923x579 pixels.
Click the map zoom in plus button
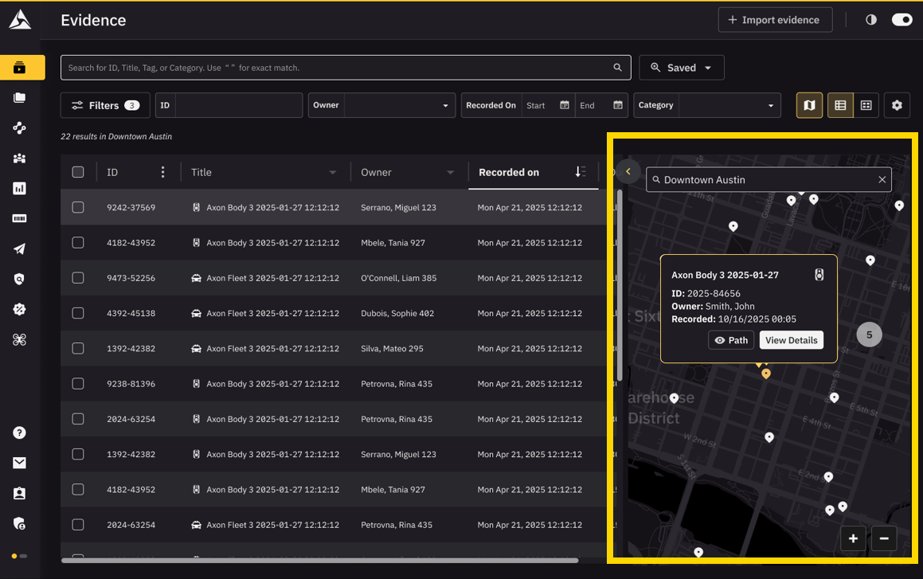tap(853, 538)
